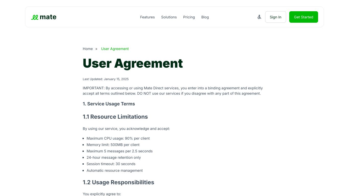Click the 1.1 Resource Limitations heading

point(115,117)
